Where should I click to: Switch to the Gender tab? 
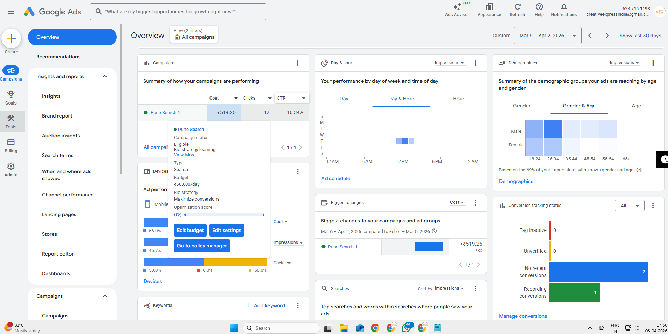pos(522,106)
